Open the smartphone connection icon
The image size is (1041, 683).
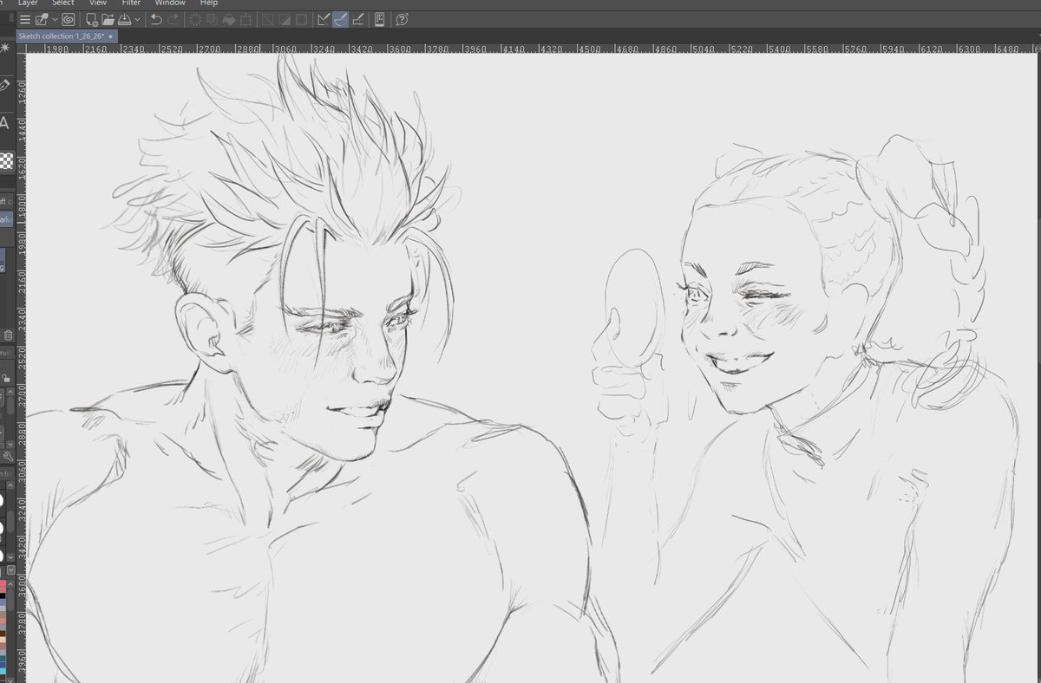click(380, 19)
